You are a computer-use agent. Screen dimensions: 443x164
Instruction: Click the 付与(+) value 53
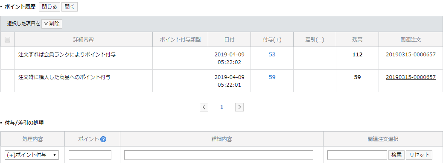(x=272, y=55)
